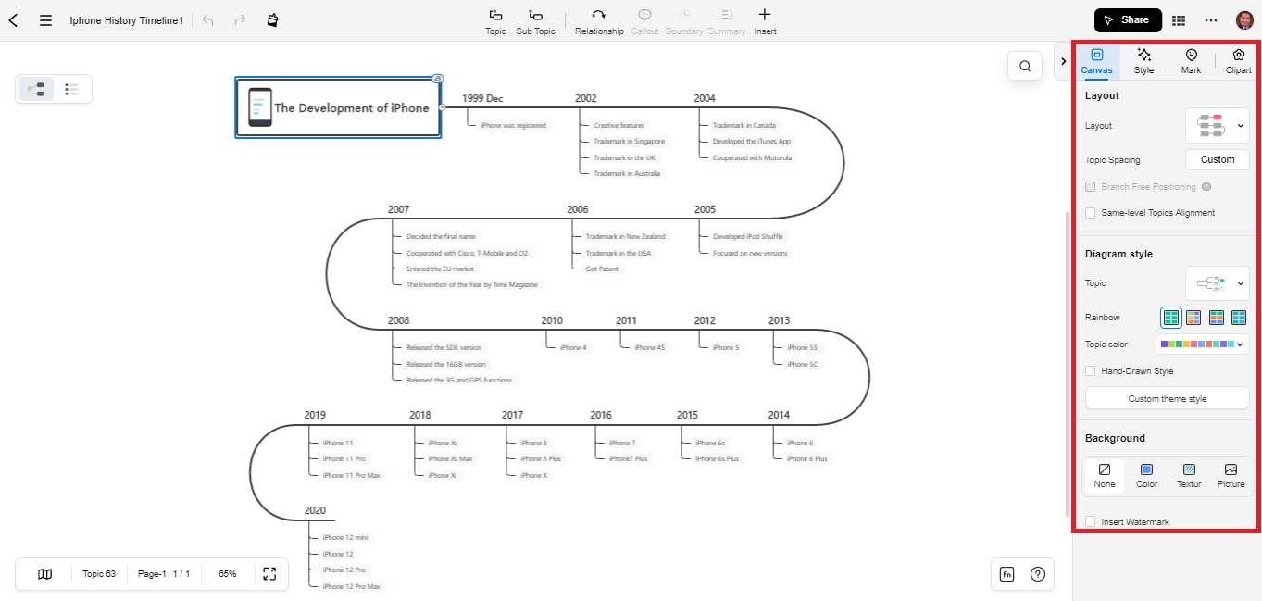The height and width of the screenshot is (601, 1262).
Task: Open the hamburger main menu
Action: (x=45, y=19)
